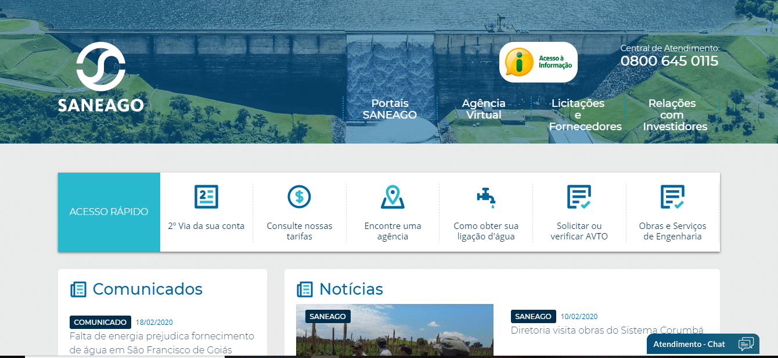Click the ACESSO RÁPIDO panel label
The height and width of the screenshot is (358, 778).
coord(109,212)
